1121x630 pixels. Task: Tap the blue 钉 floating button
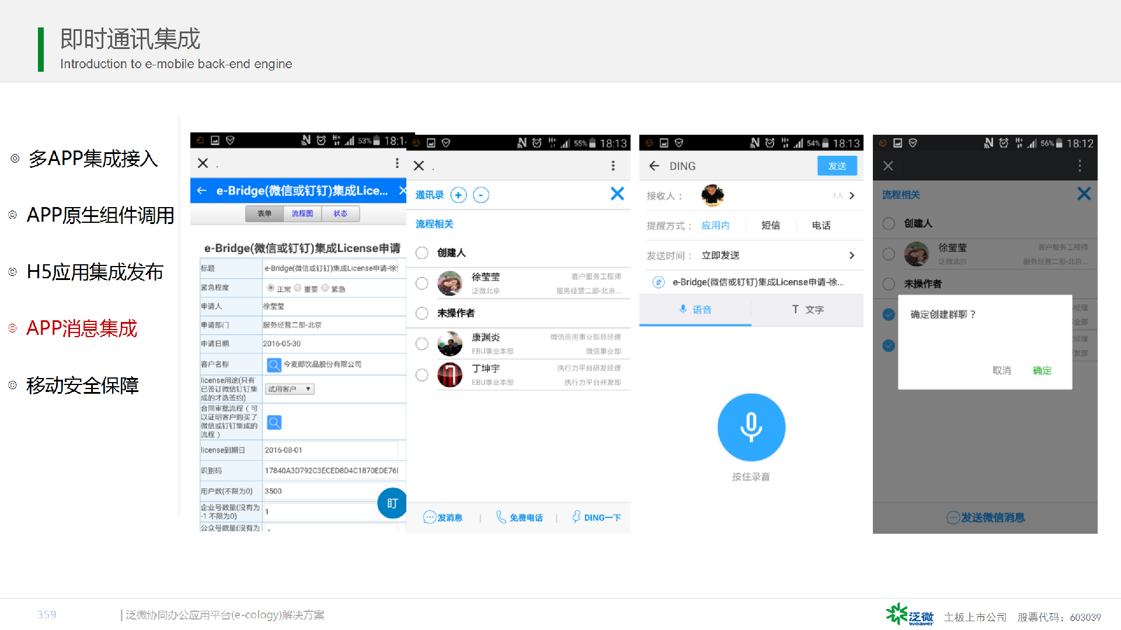(x=392, y=503)
